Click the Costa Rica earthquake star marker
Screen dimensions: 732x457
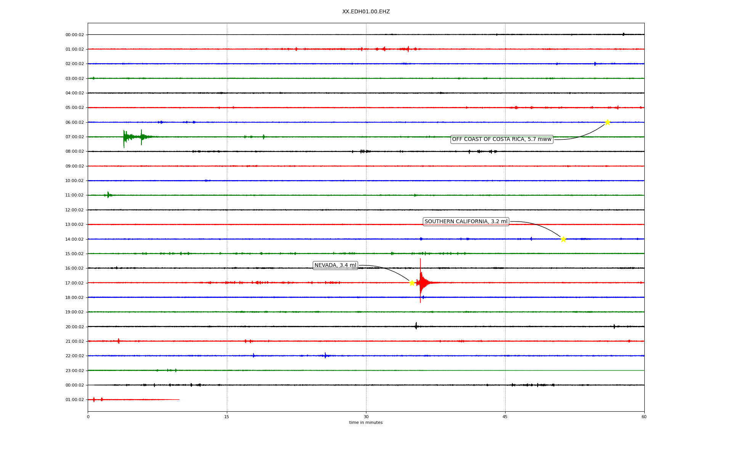tap(607, 122)
